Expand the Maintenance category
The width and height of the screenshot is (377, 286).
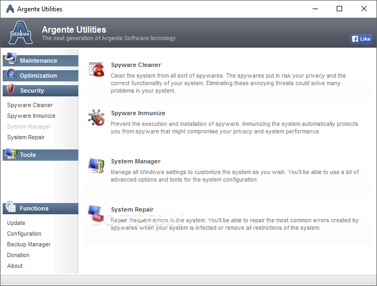(x=40, y=61)
